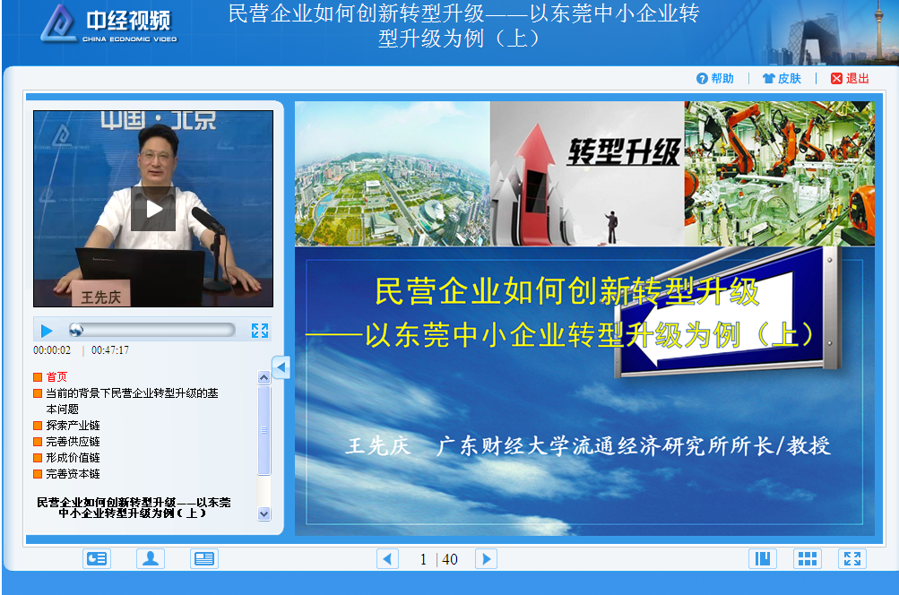Screen dimensions: 899x595
Task: Open the 完善供应链 chapter
Action: pyautogui.click(x=73, y=442)
